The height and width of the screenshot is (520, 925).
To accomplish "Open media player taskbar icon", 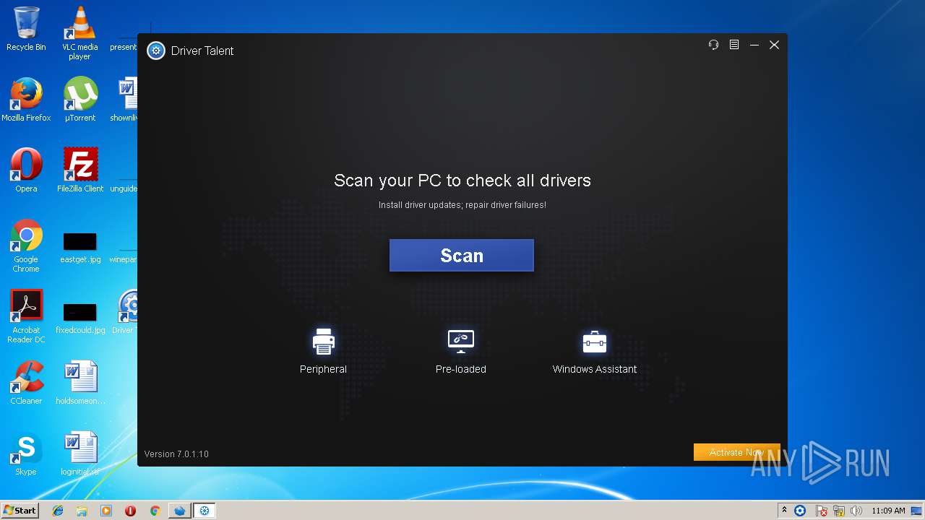I will (x=106, y=511).
